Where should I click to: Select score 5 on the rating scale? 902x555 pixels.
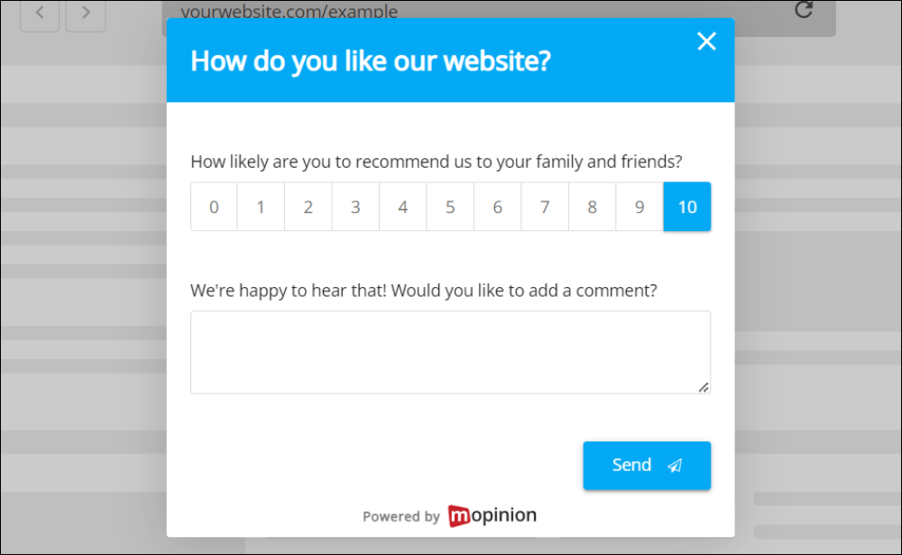[x=450, y=207]
